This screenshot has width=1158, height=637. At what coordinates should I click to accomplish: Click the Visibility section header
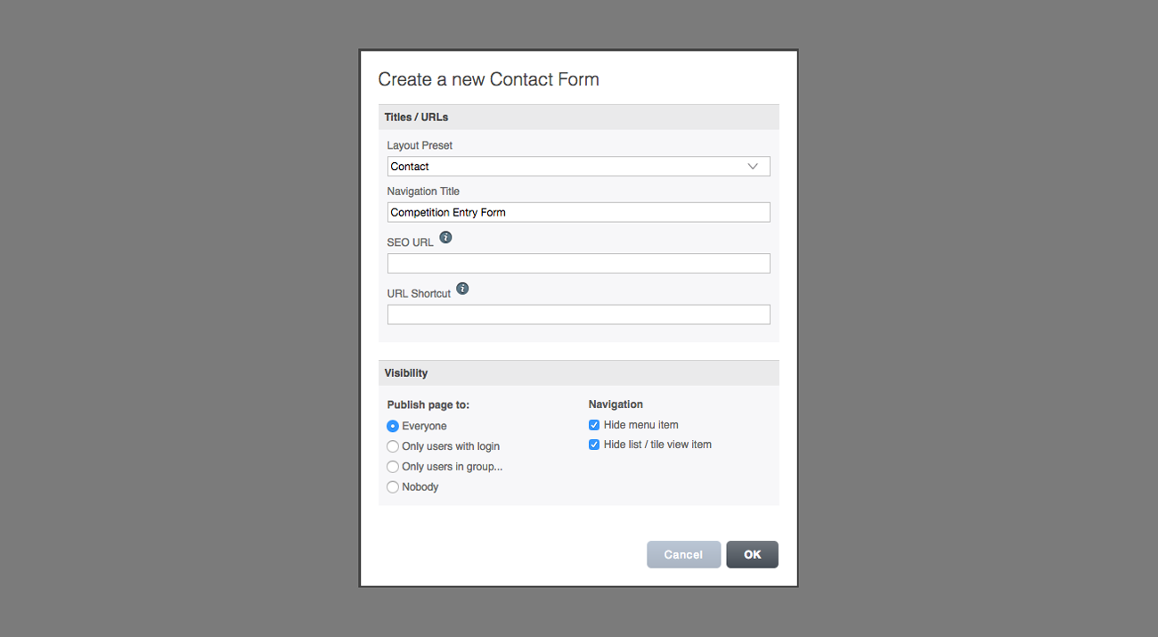pos(406,373)
